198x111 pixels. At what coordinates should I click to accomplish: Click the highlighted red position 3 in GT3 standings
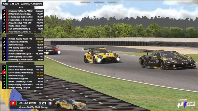(4, 72)
